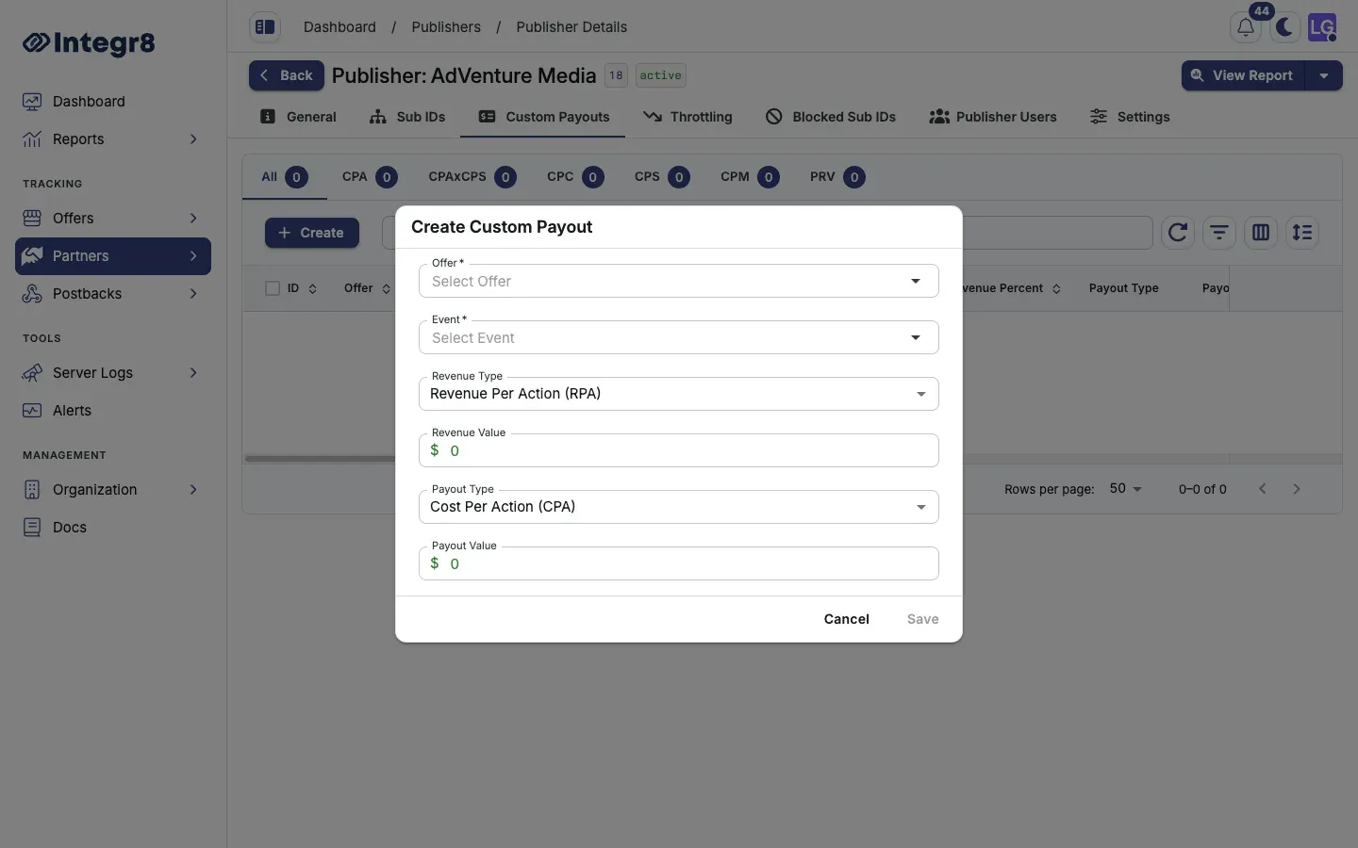Filter payouts by CPA tab
Viewport: 1358px width, 848px height.
tap(370, 177)
